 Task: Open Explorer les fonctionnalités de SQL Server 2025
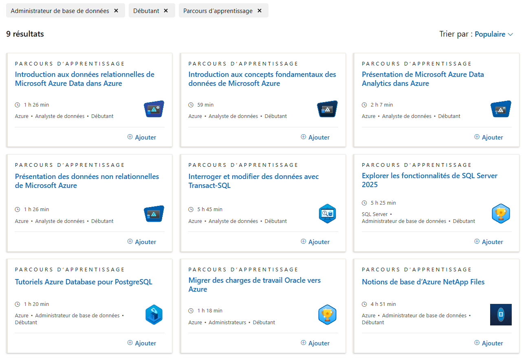pos(429,180)
